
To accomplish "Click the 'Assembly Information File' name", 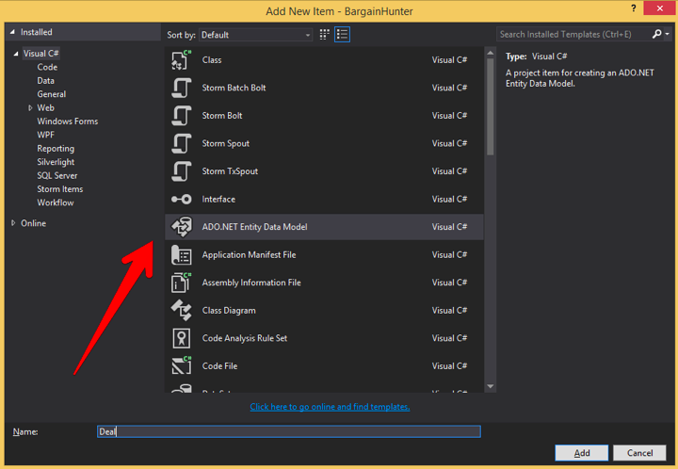I will [251, 283].
